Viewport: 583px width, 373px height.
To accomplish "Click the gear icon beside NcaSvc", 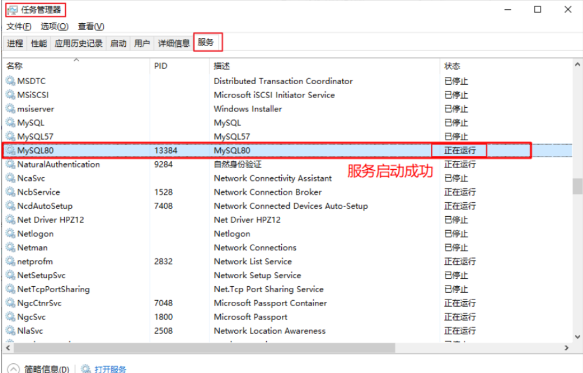I will (10, 178).
